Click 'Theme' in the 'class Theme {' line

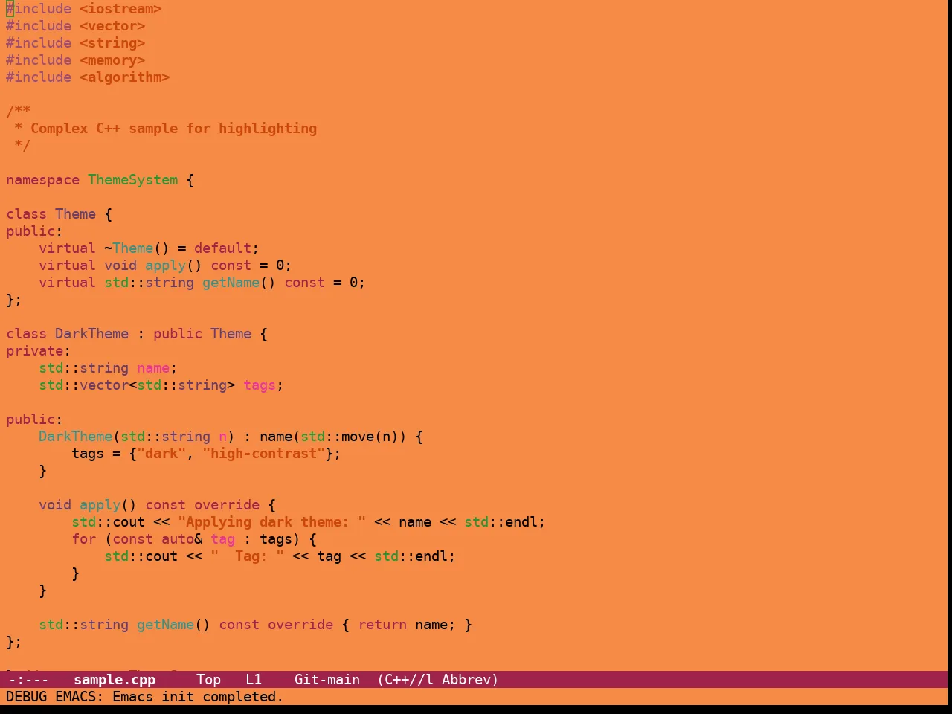click(76, 214)
